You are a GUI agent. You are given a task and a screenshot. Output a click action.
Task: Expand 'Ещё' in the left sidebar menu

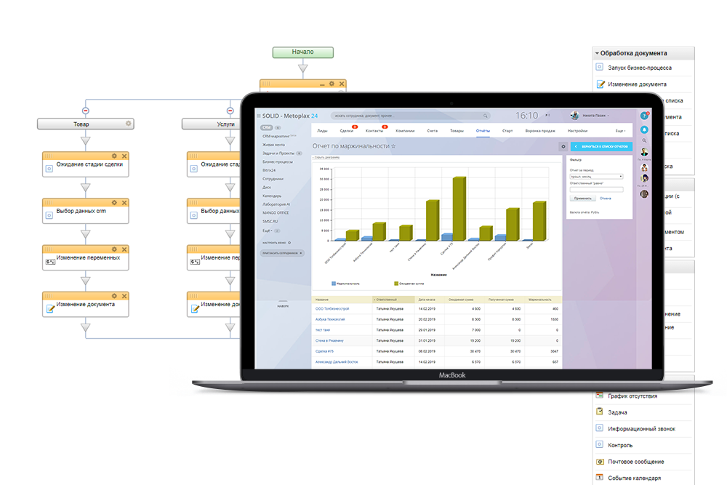(268, 231)
